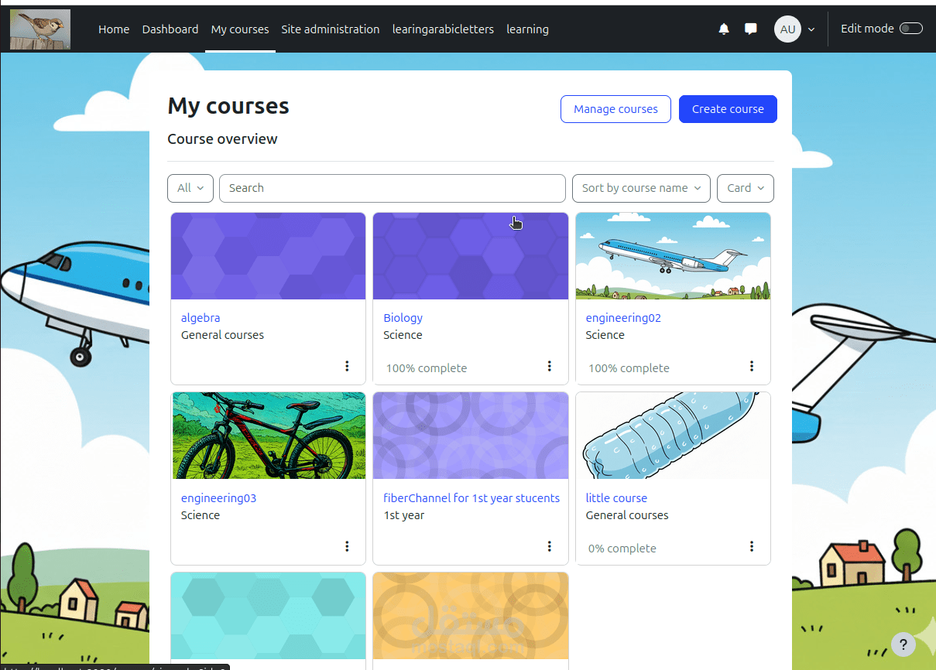Open the little course link
The height and width of the screenshot is (670, 936).
click(x=616, y=498)
